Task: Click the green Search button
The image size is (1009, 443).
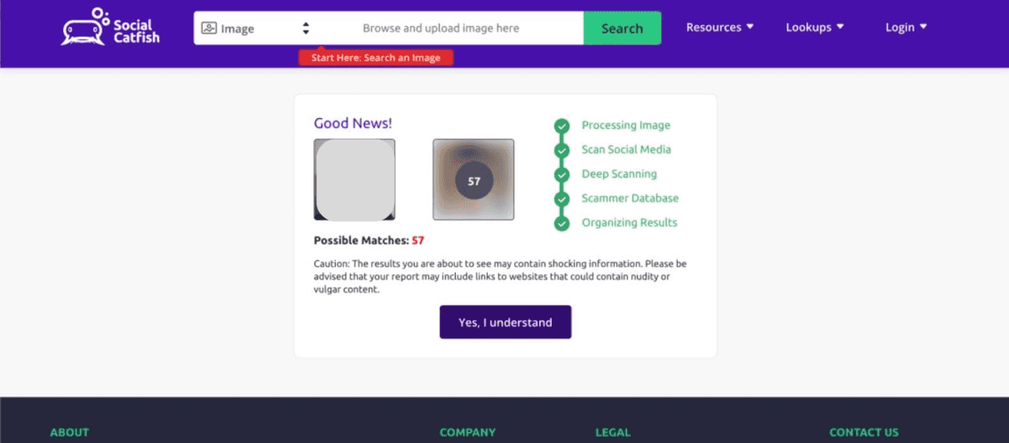Action: click(x=622, y=28)
